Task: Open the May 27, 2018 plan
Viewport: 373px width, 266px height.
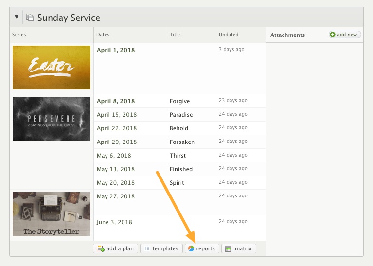Action: click(116, 196)
